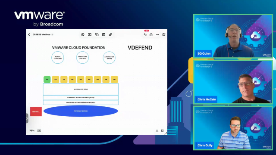
Task: Click the Chris McCain name label
Action: point(207,99)
